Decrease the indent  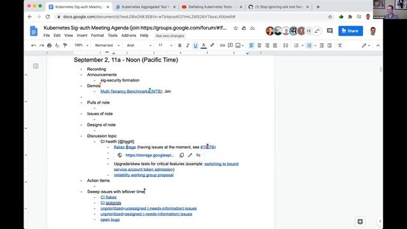(322, 45)
